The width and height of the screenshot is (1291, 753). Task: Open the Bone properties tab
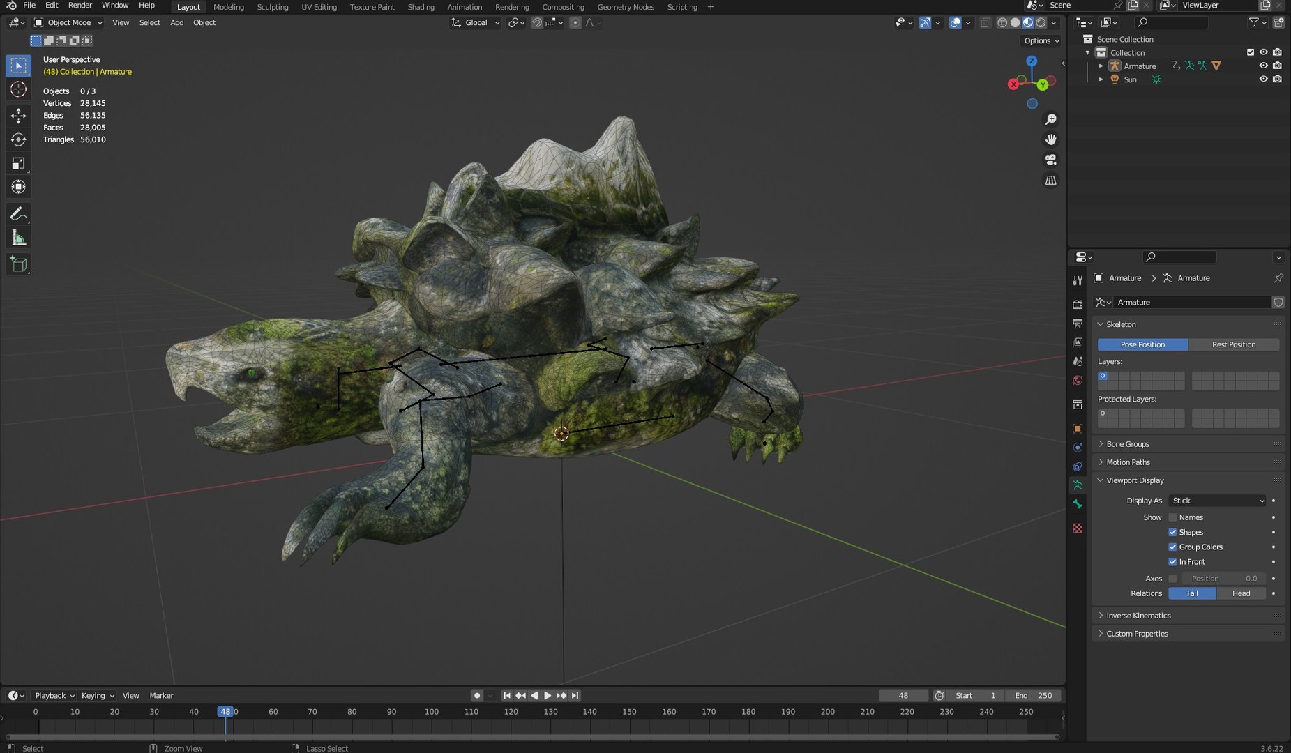(x=1078, y=504)
